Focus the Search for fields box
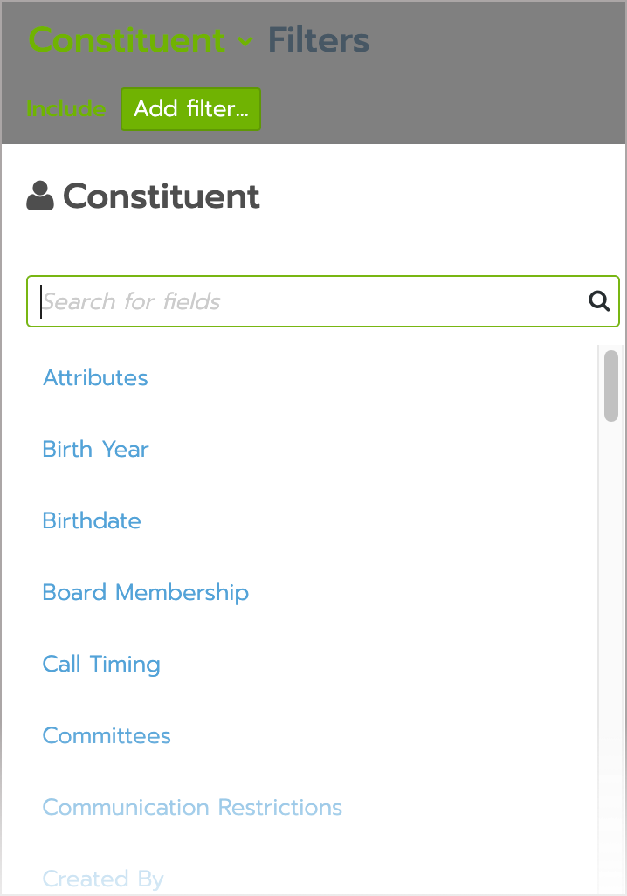 tap(323, 301)
